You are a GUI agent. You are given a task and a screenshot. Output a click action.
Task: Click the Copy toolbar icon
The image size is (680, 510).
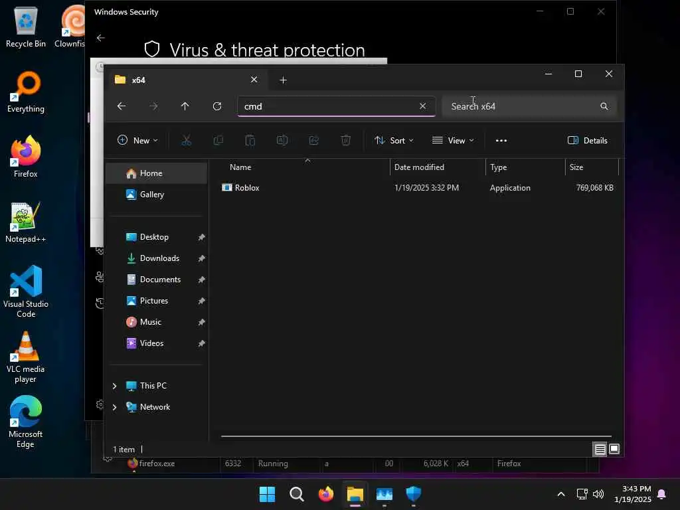tap(218, 141)
